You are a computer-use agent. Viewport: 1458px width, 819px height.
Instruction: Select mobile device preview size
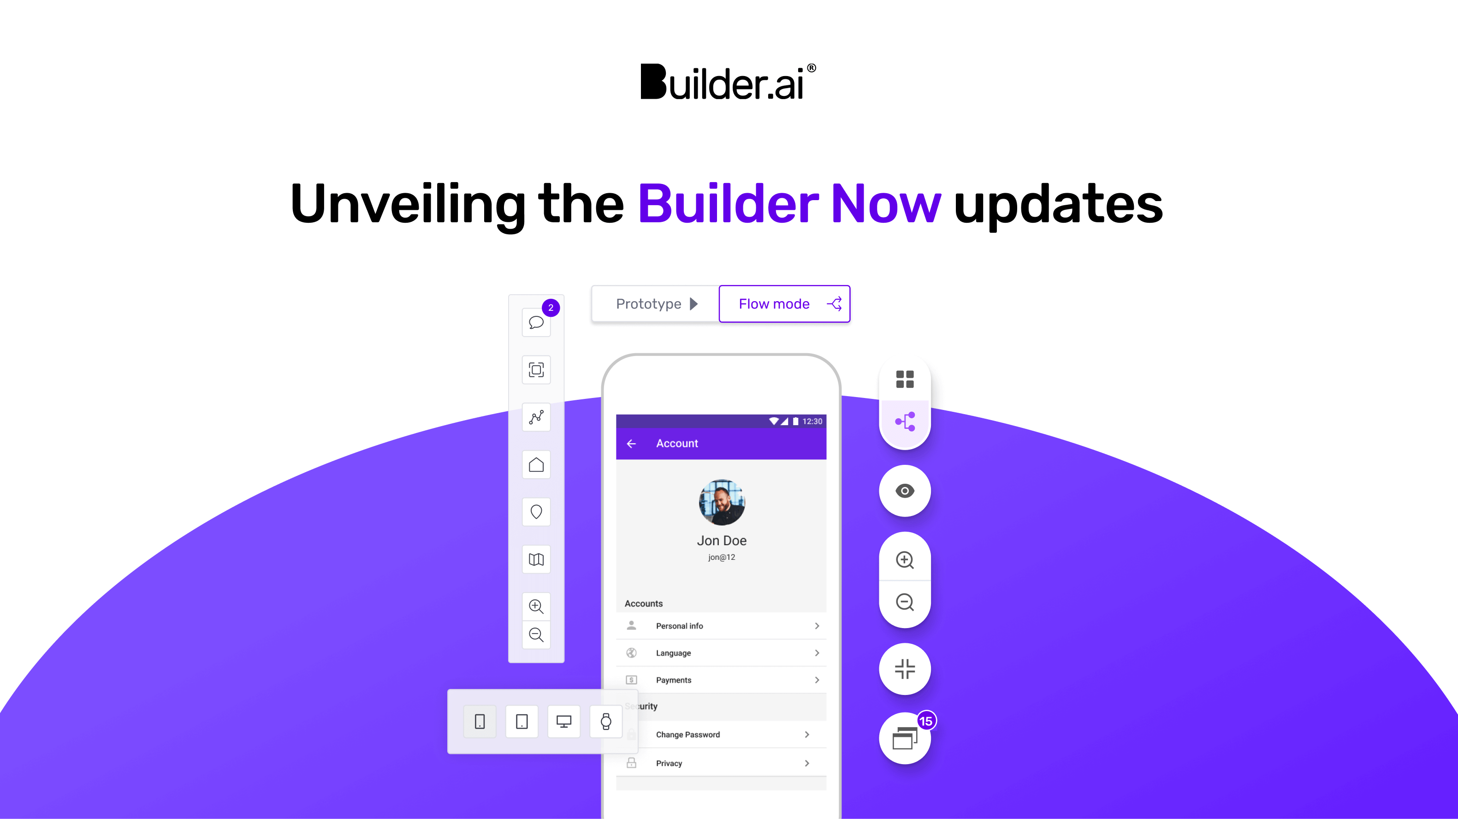pyautogui.click(x=479, y=721)
